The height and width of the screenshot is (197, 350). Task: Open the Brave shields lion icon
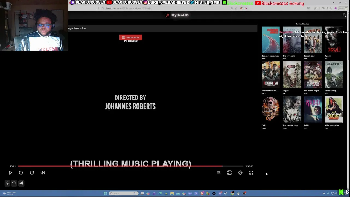point(241,8)
